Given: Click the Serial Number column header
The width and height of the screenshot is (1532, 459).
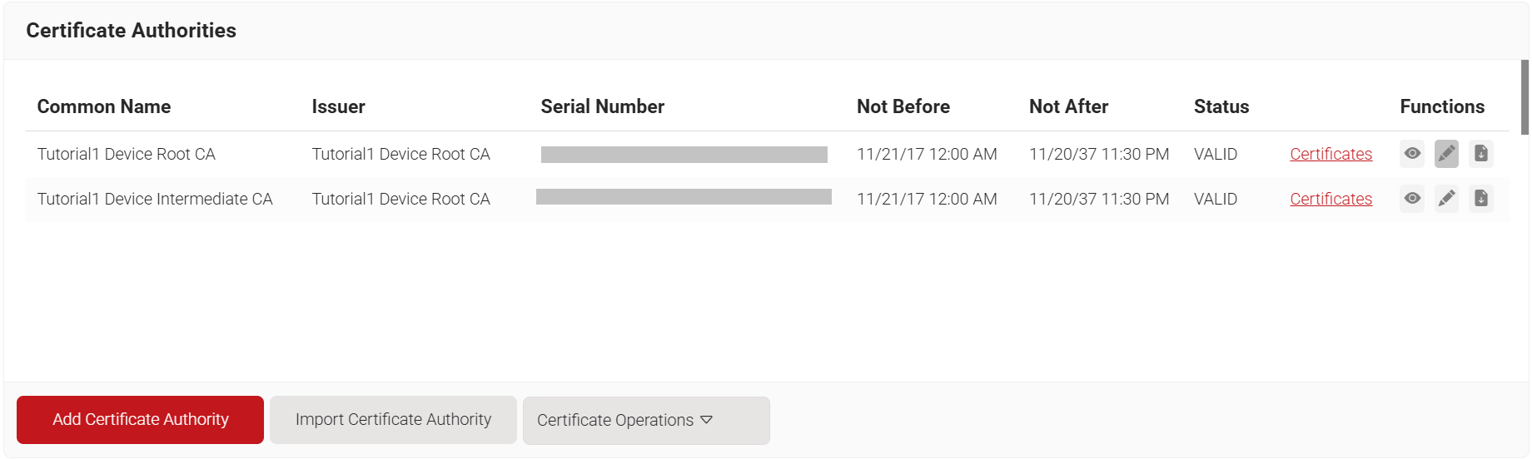Looking at the screenshot, I should [x=602, y=106].
